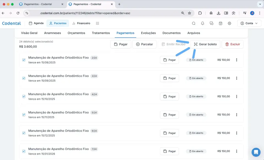The width and height of the screenshot is (264, 160).
Task: Go to the Financeiro menu
Action: (x=81, y=23)
